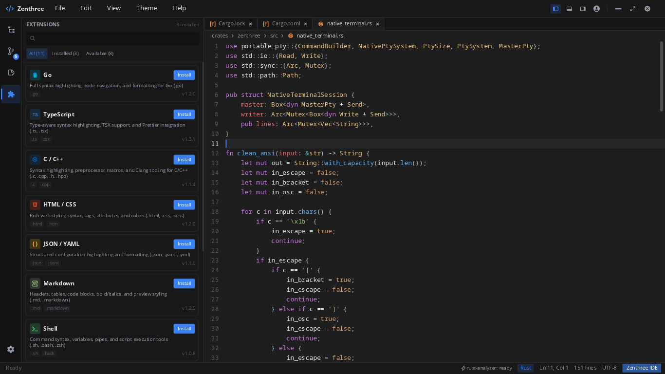Image resolution: width=665 pixels, height=374 pixels.
Task: Click Zenthree IDE badge in status bar
Action: point(642,368)
